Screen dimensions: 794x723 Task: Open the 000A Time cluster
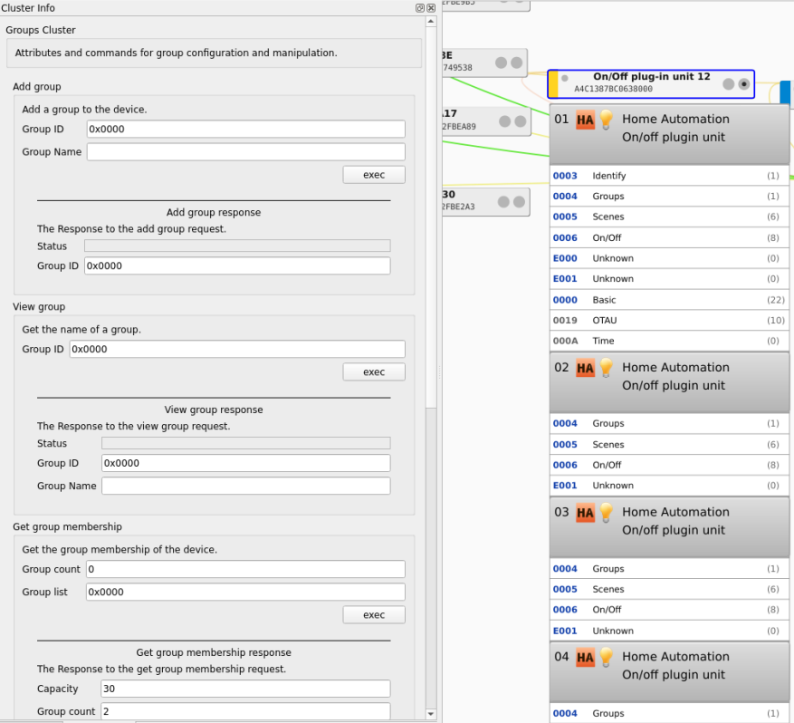pyautogui.click(x=669, y=341)
